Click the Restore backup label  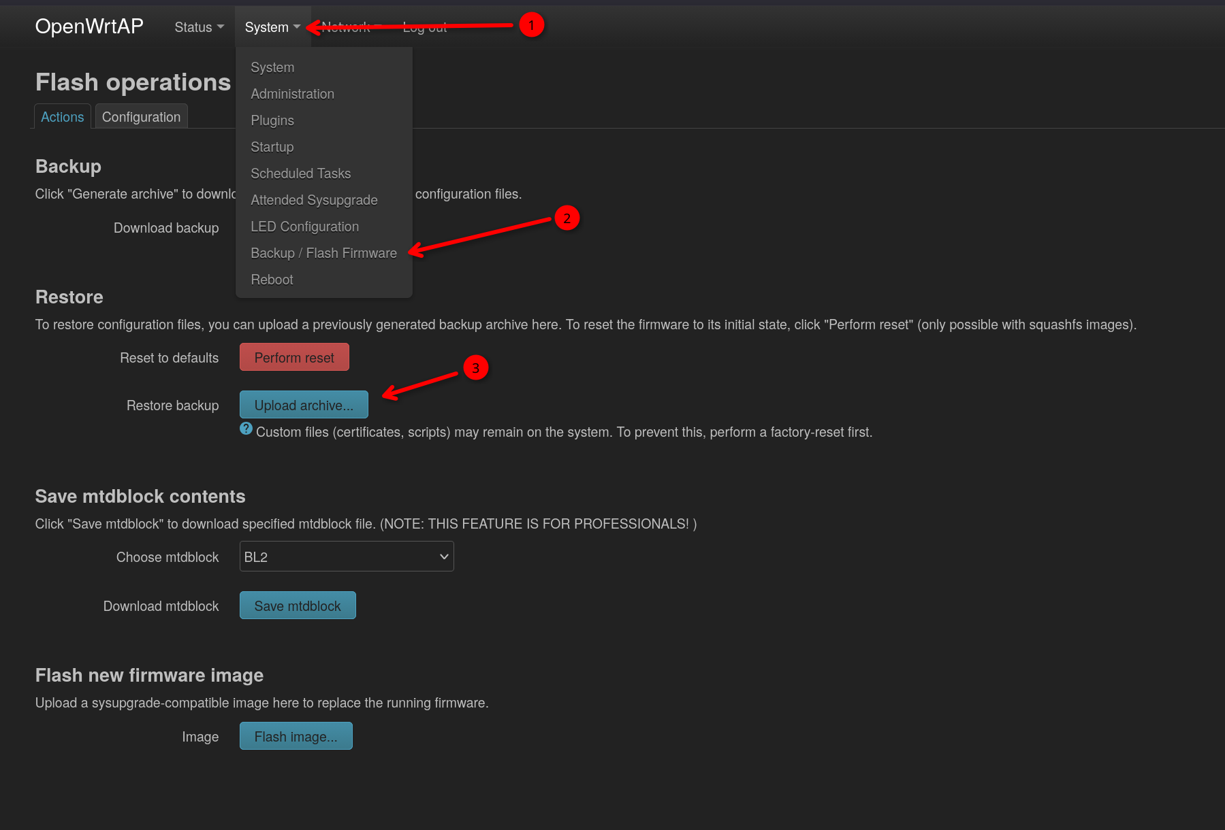[172, 405]
